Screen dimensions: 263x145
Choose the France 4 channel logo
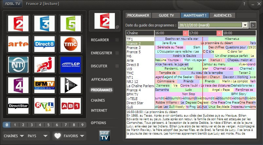pos(18,85)
